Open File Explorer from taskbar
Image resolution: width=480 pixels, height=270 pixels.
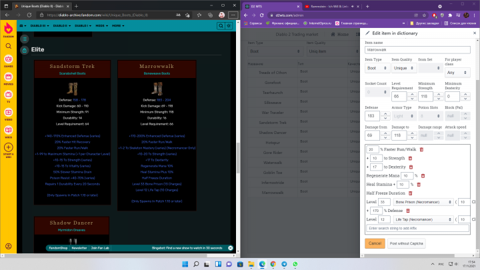tap(251, 264)
